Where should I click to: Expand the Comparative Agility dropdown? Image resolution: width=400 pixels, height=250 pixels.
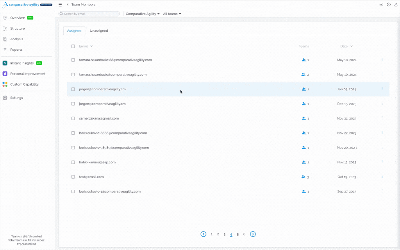pos(143,14)
